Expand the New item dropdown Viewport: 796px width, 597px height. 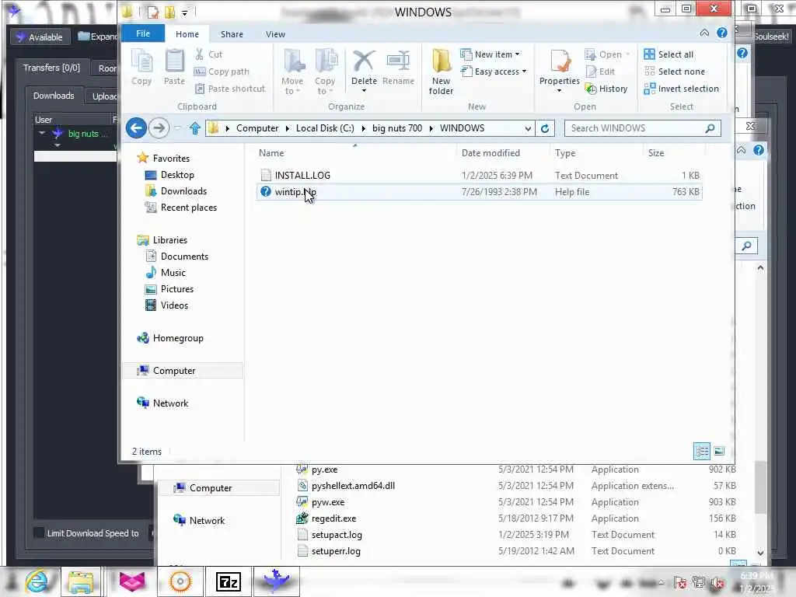(490, 54)
